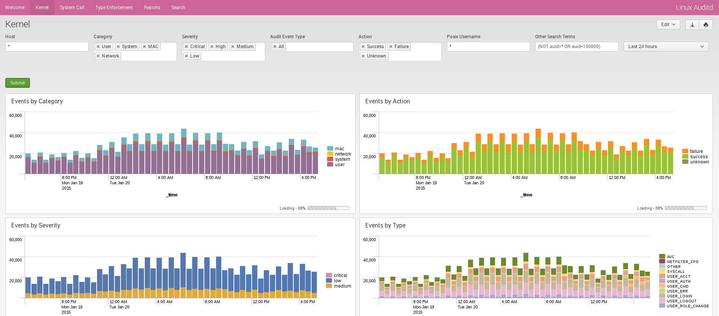Toggle the failure legend swatch
719x316 pixels.
pos(685,151)
